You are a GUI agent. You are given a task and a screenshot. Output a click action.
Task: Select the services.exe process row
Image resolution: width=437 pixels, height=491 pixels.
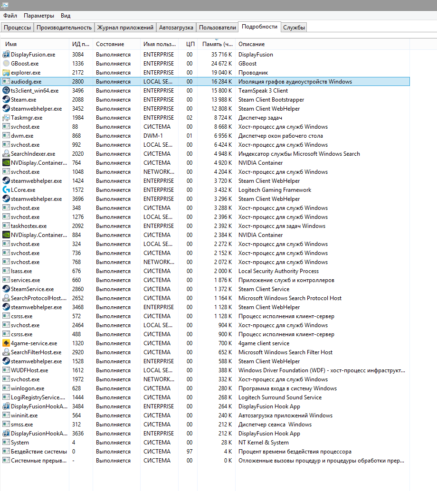tap(205, 280)
